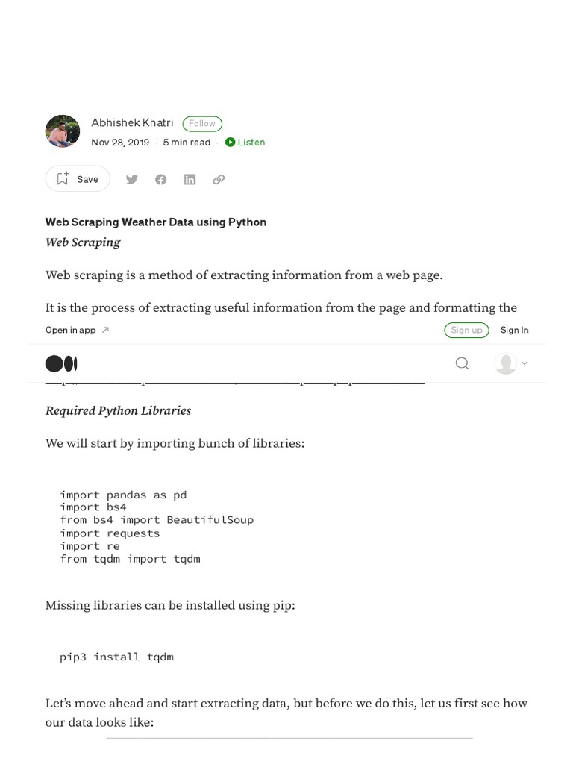Click the Twitter share icon
Viewport: 573px width, 764px height.
point(132,179)
